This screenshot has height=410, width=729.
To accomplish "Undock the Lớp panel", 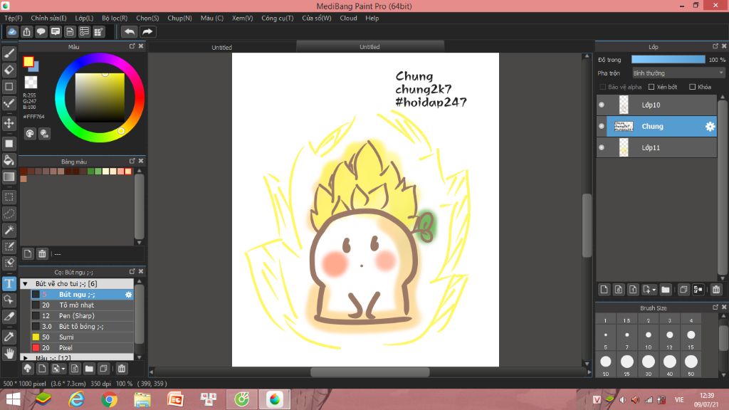I will pos(715,46).
